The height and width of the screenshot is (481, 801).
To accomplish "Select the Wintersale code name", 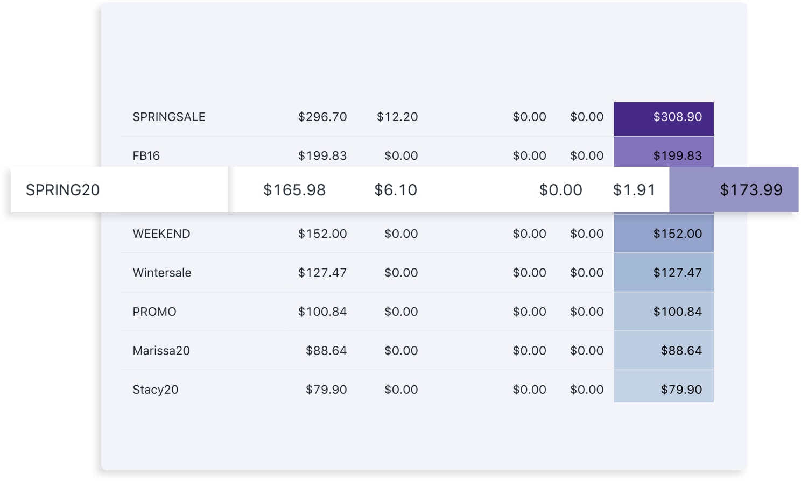I will point(161,273).
